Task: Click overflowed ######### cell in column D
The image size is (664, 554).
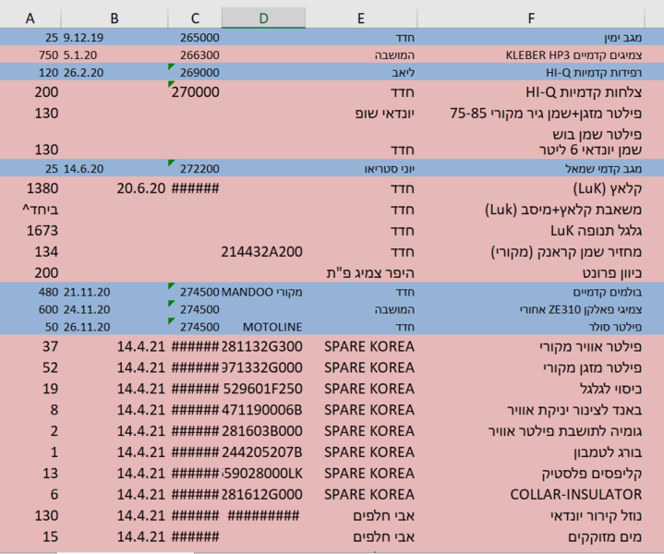Action: coord(263,516)
